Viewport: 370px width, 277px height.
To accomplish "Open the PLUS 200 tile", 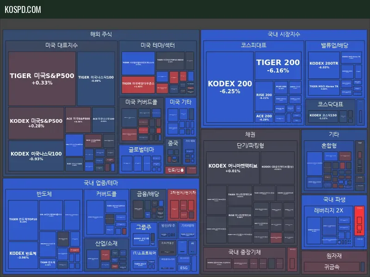I will pyautogui.click(x=281, y=87).
